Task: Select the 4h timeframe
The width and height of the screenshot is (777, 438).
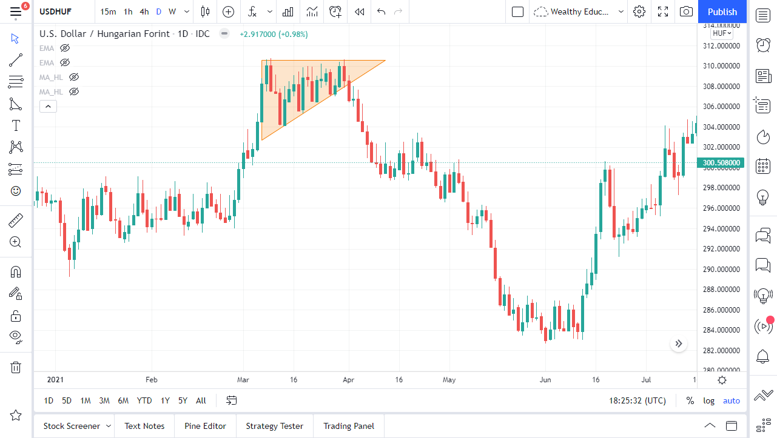Action: (144, 12)
